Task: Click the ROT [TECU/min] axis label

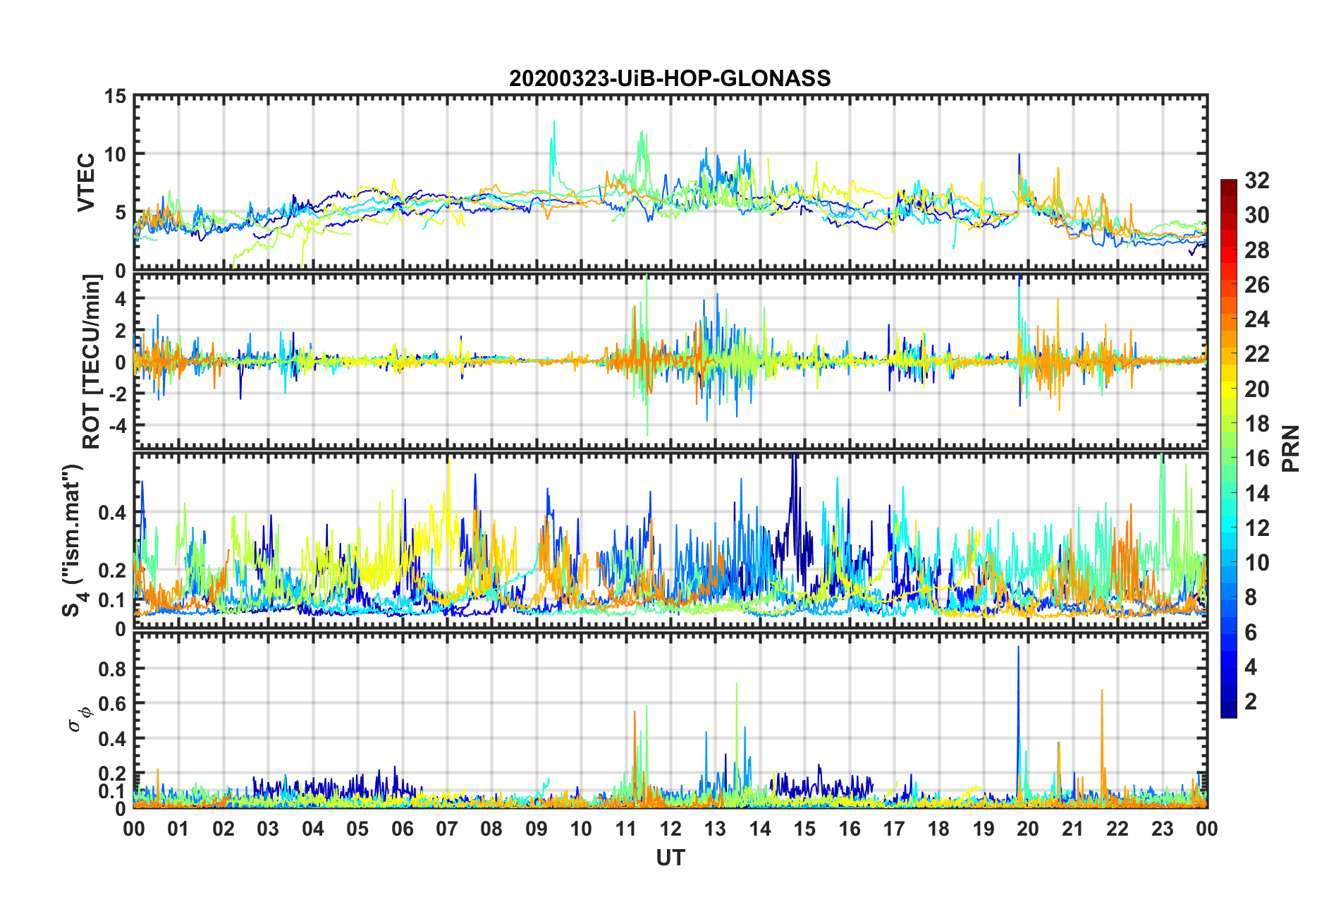Action: click(92, 362)
